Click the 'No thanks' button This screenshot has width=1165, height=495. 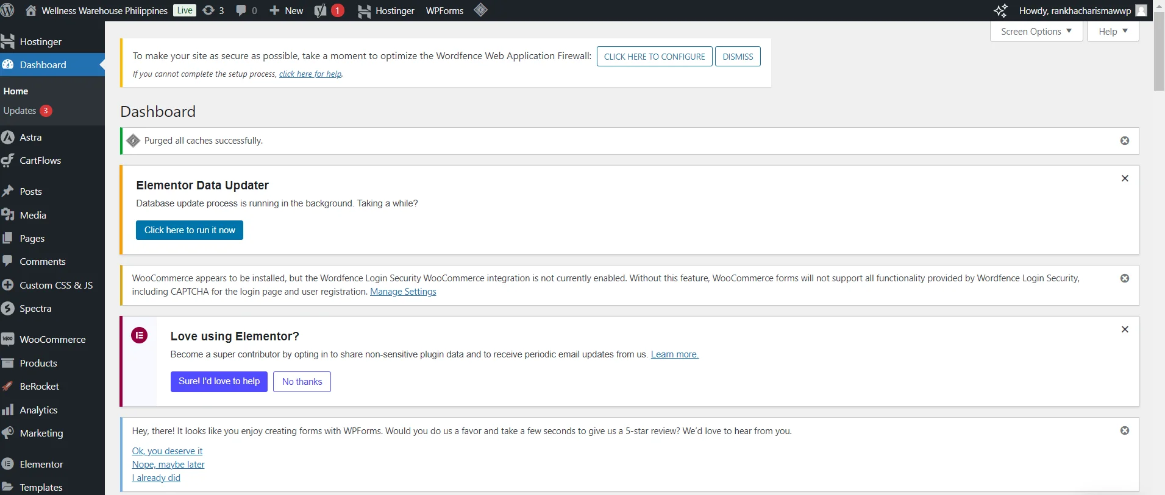pyautogui.click(x=302, y=382)
